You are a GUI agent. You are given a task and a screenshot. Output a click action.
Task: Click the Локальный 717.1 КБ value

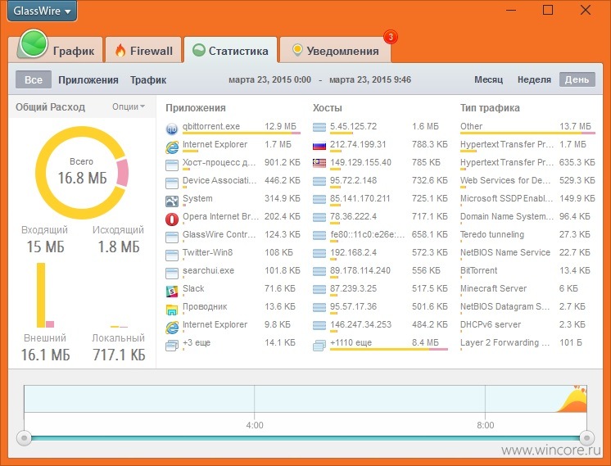tap(119, 355)
